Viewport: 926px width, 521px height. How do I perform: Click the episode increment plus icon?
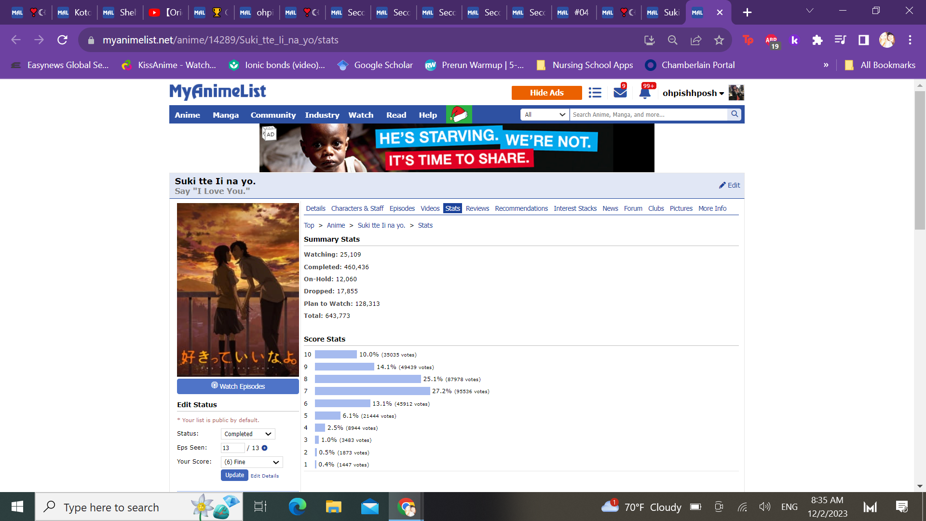click(x=264, y=448)
